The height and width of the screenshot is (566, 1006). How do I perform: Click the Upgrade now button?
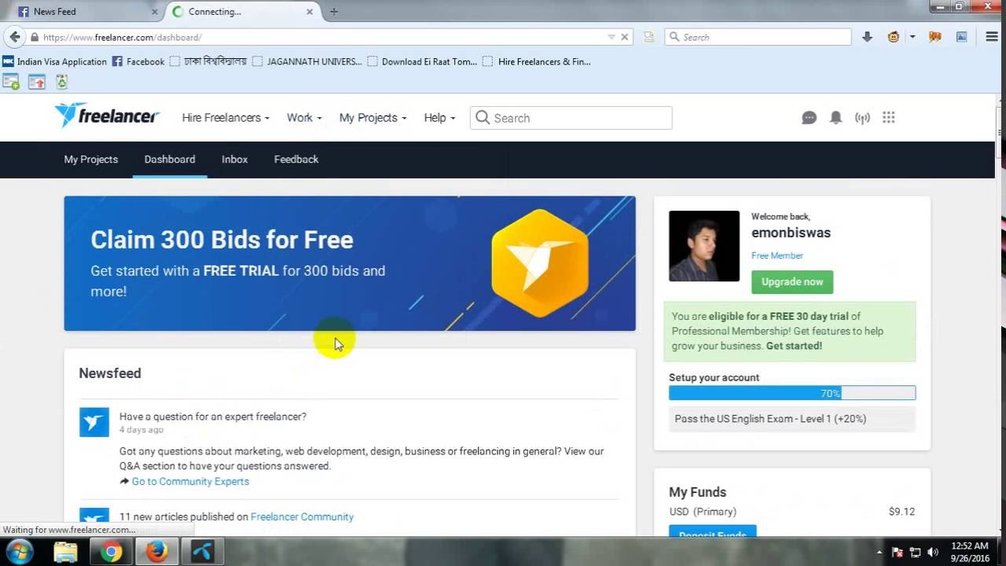792,281
